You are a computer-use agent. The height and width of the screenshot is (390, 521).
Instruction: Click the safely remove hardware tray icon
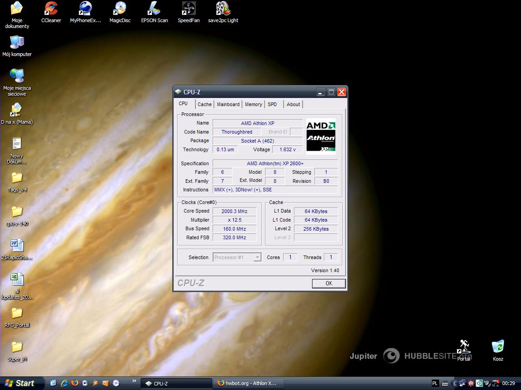[x=496, y=383]
